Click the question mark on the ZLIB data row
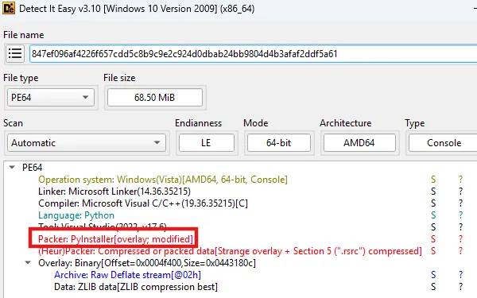 pyautogui.click(x=460, y=287)
